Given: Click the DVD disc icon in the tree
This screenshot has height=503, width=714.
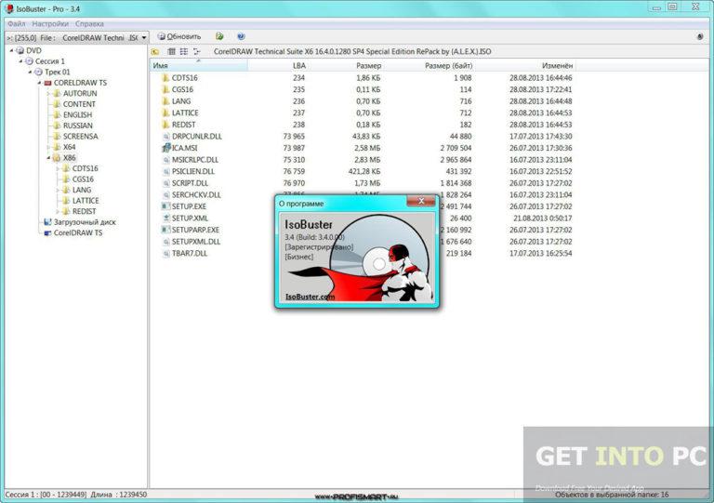Looking at the screenshot, I should pyautogui.click(x=20, y=50).
